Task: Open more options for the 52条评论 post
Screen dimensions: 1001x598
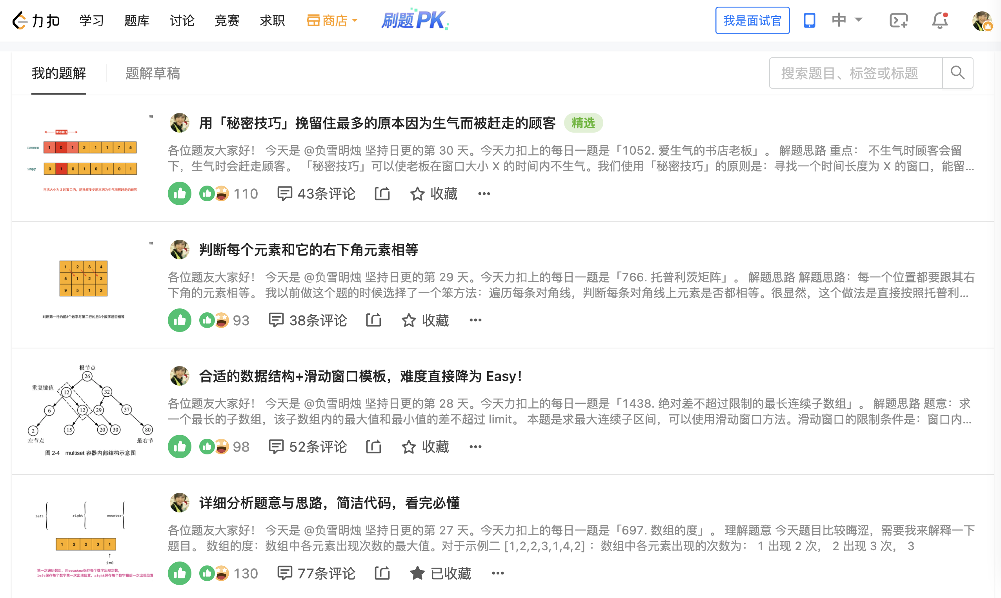Action: point(475,447)
